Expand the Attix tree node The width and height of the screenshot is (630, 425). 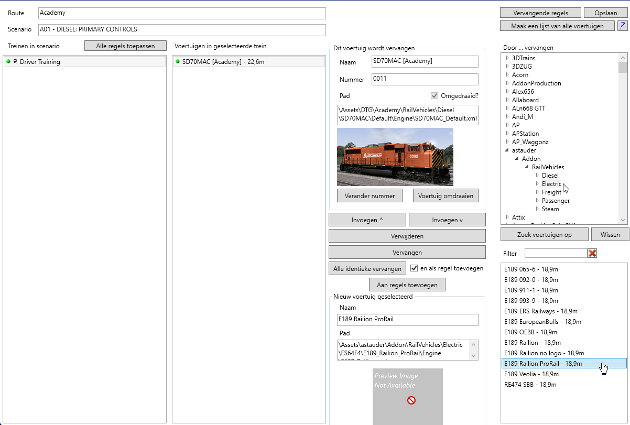pos(507,217)
